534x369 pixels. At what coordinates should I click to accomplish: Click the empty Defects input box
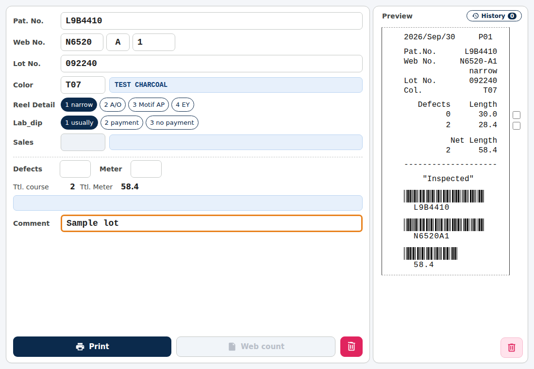coord(75,169)
